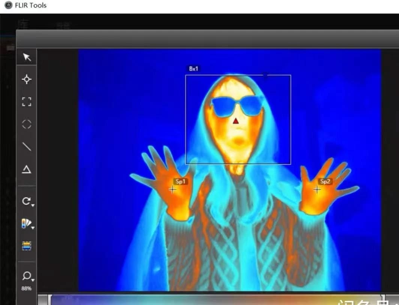The width and height of the screenshot is (399, 305).
Task: Activate the spot meter measurement tool
Action: [27, 79]
